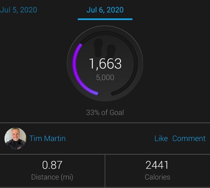210x188 pixels.
Task: Open the 1,663 step count details
Action: pos(105,64)
